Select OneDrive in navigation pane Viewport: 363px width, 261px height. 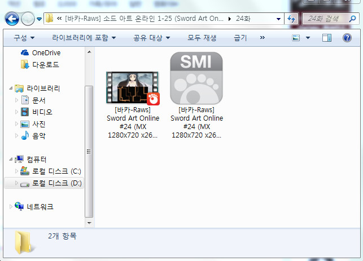pyautogui.click(x=46, y=53)
